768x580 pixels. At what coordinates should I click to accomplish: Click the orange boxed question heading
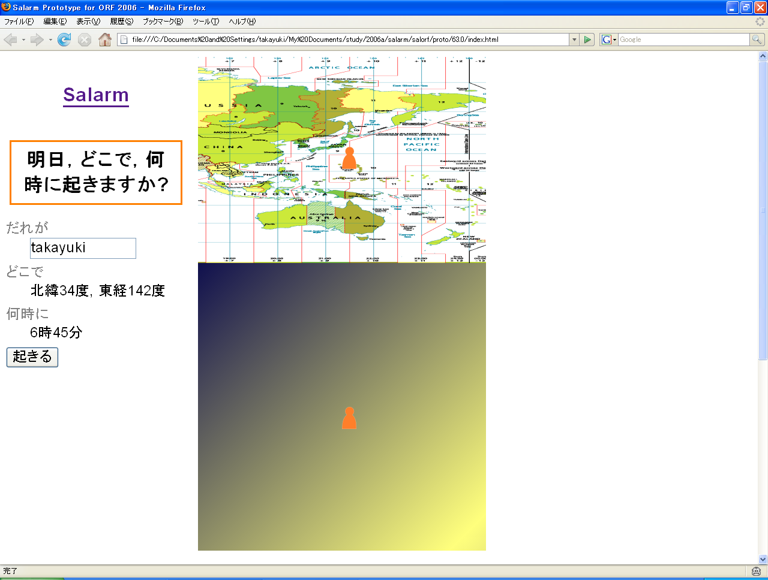click(96, 173)
